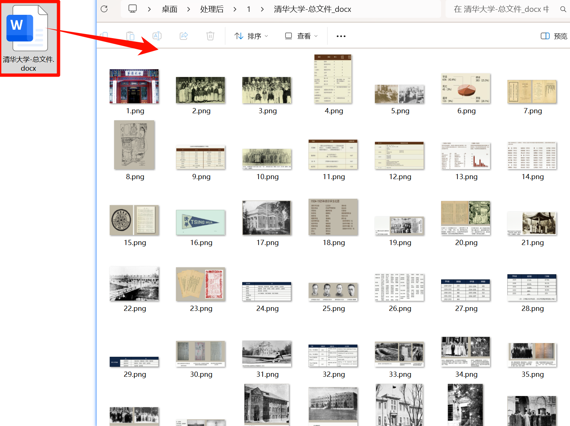Click the magnifier icon in the search box
The height and width of the screenshot is (426, 570).
[563, 9]
